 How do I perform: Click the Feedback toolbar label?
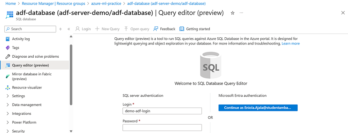[168, 29]
